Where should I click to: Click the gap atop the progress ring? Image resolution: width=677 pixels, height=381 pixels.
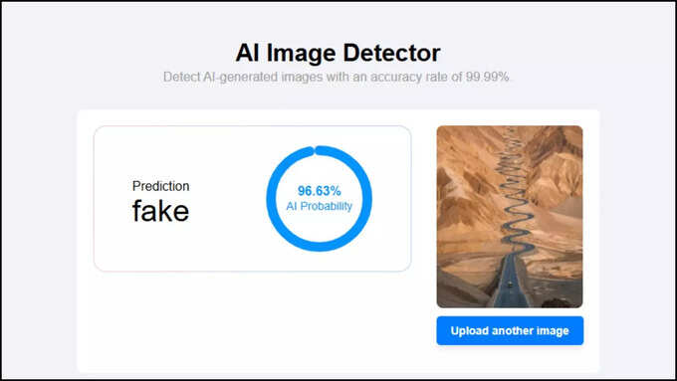[315, 150]
